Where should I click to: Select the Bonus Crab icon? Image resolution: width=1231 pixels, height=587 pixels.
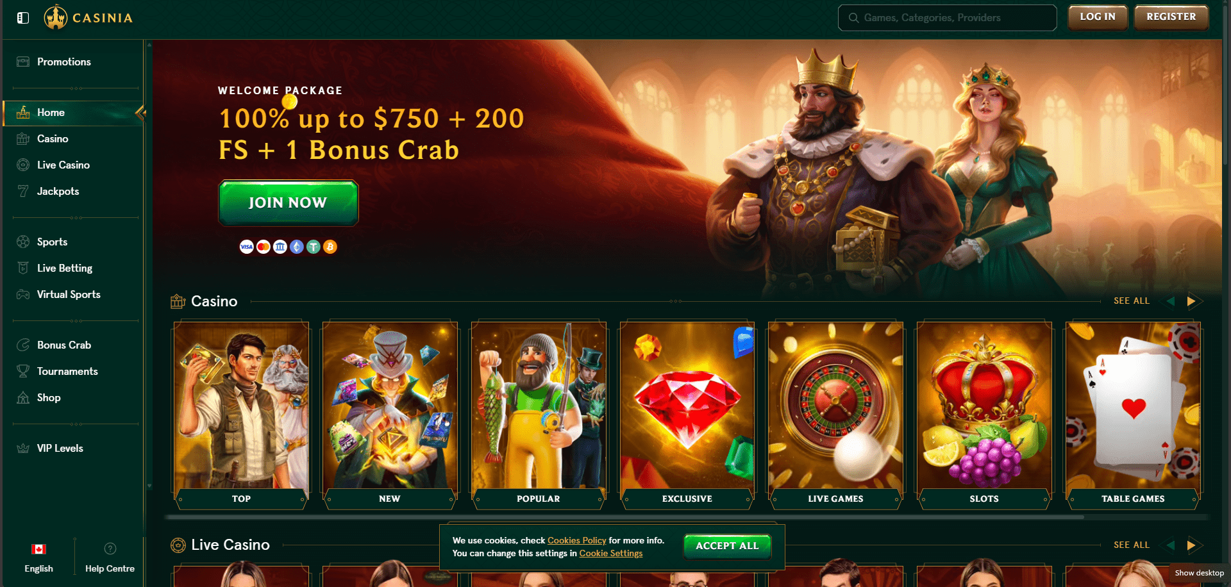tap(23, 345)
